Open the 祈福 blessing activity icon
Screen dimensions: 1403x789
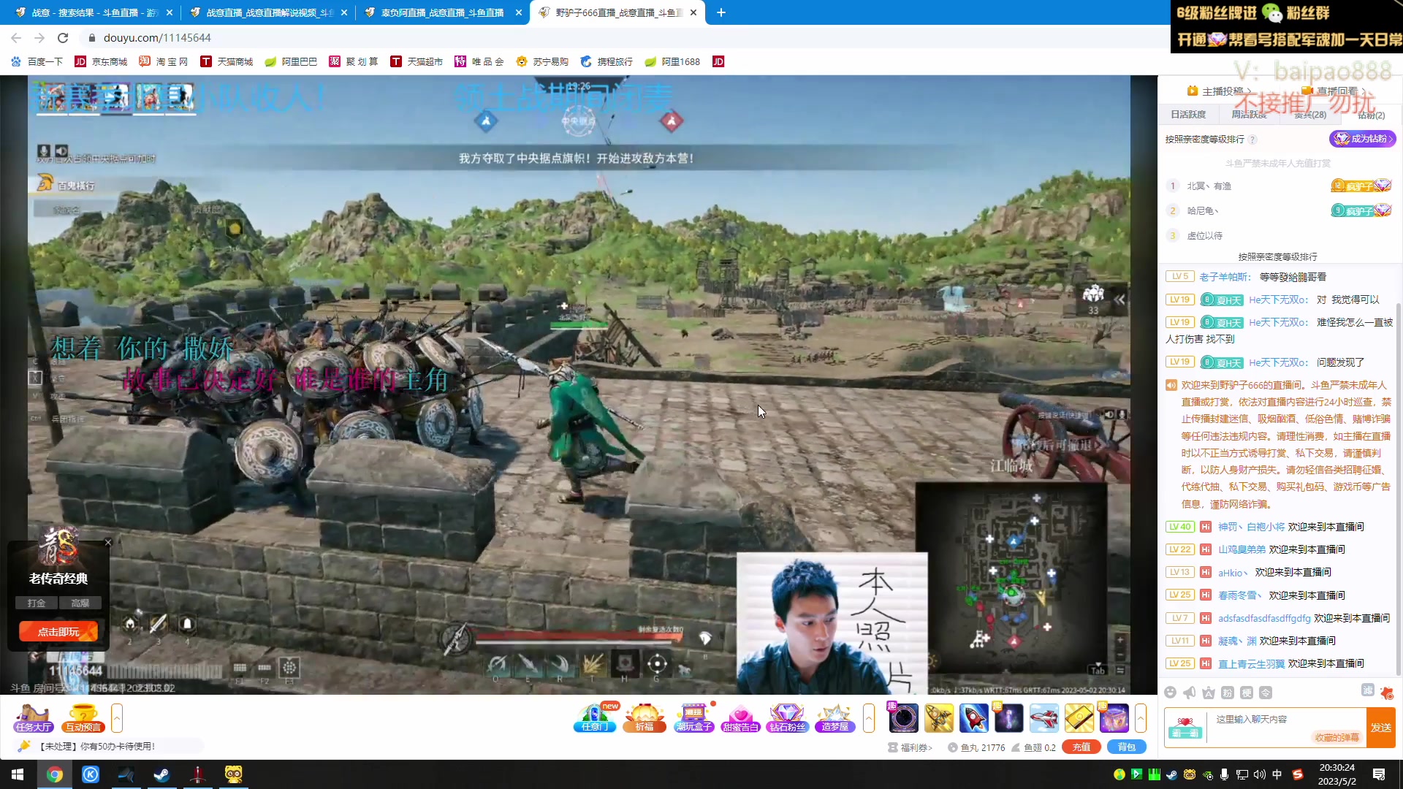pos(645,718)
